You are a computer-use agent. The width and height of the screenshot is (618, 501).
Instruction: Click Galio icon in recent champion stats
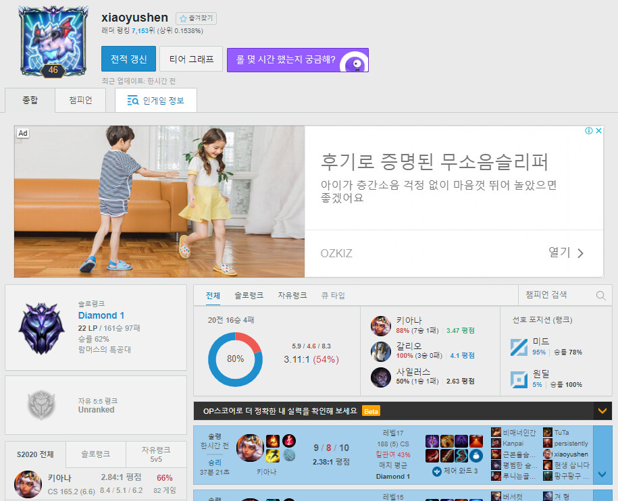(380, 351)
